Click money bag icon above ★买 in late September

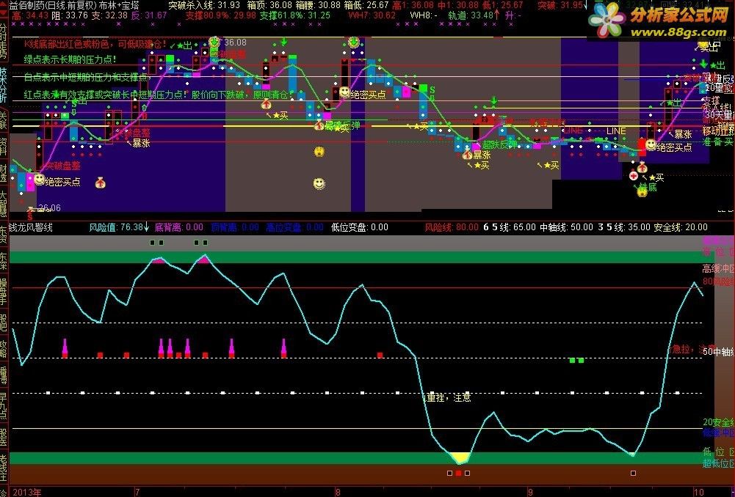(x=642, y=166)
